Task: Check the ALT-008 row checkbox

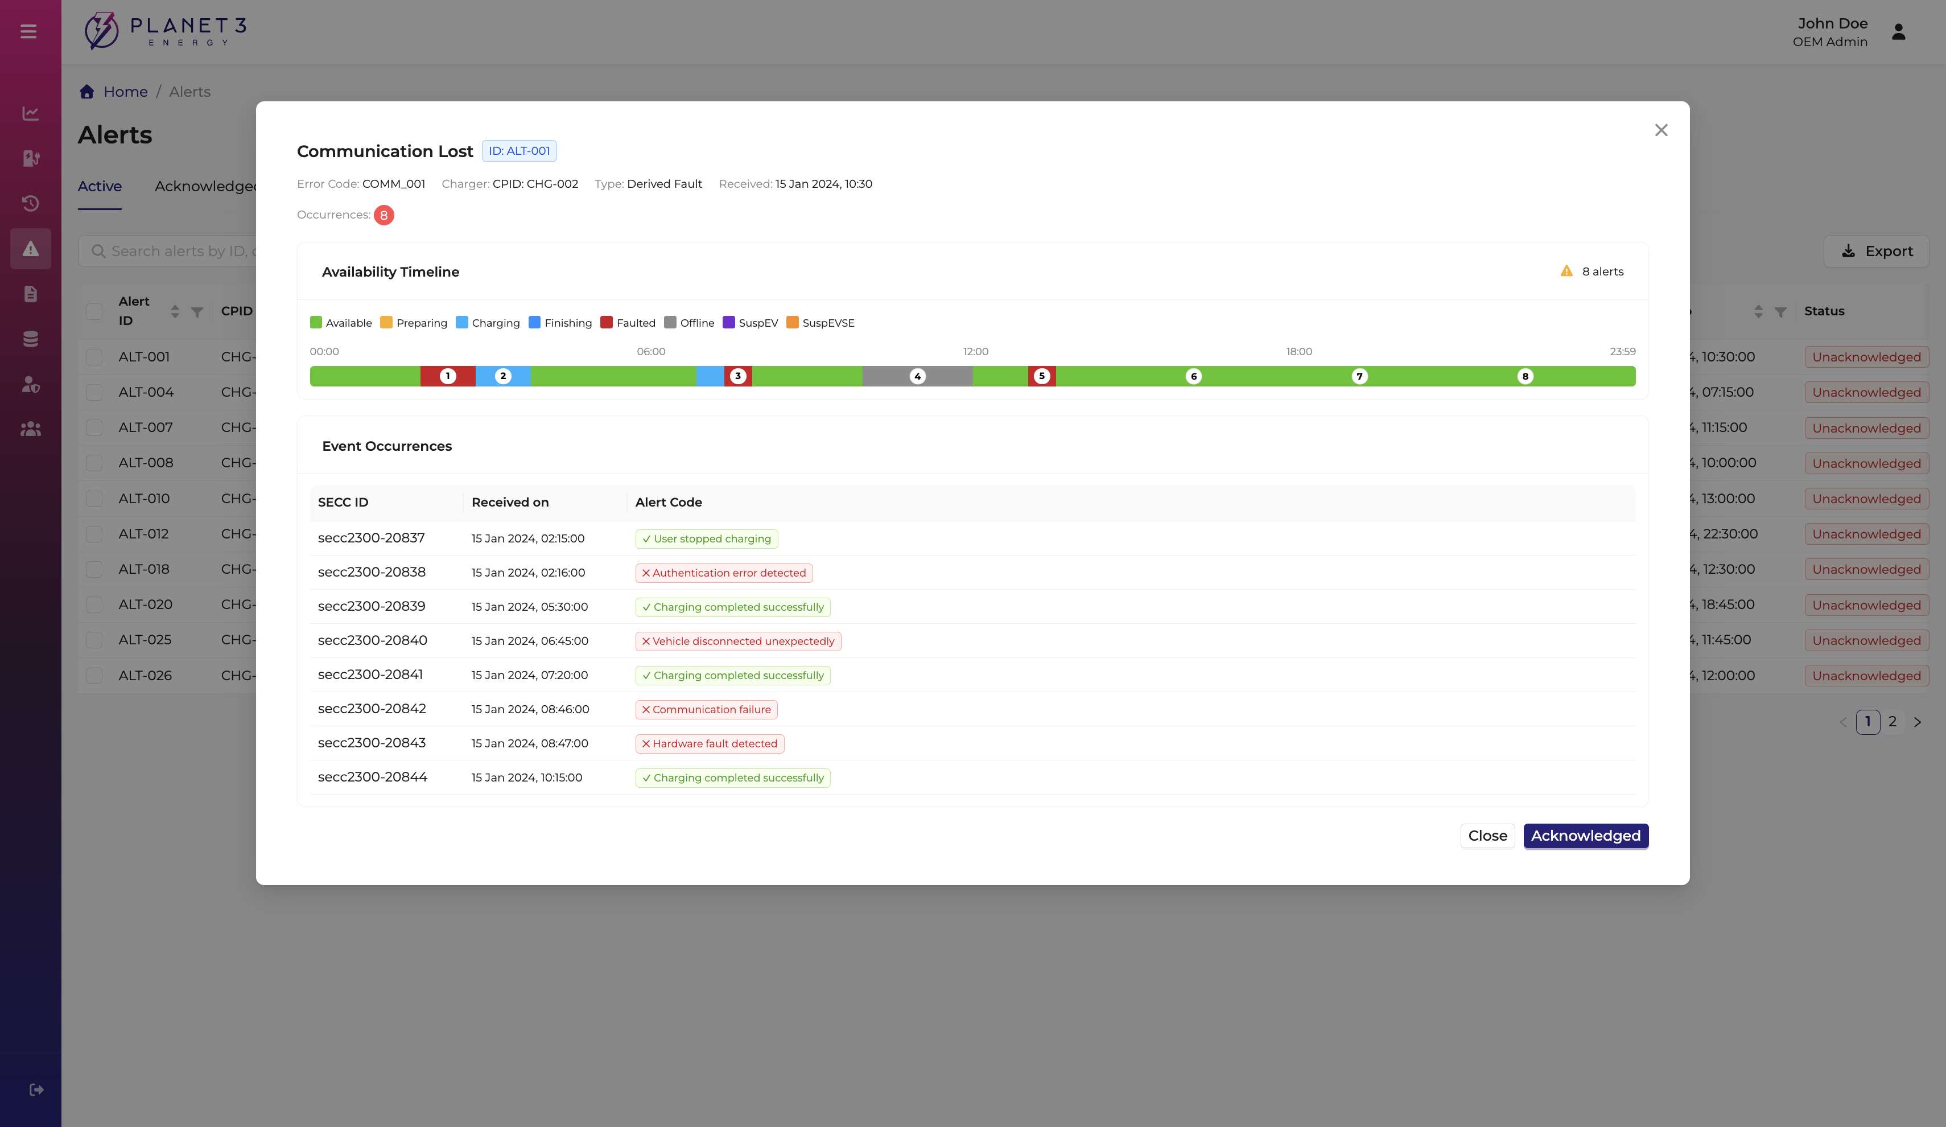Action: [94, 463]
